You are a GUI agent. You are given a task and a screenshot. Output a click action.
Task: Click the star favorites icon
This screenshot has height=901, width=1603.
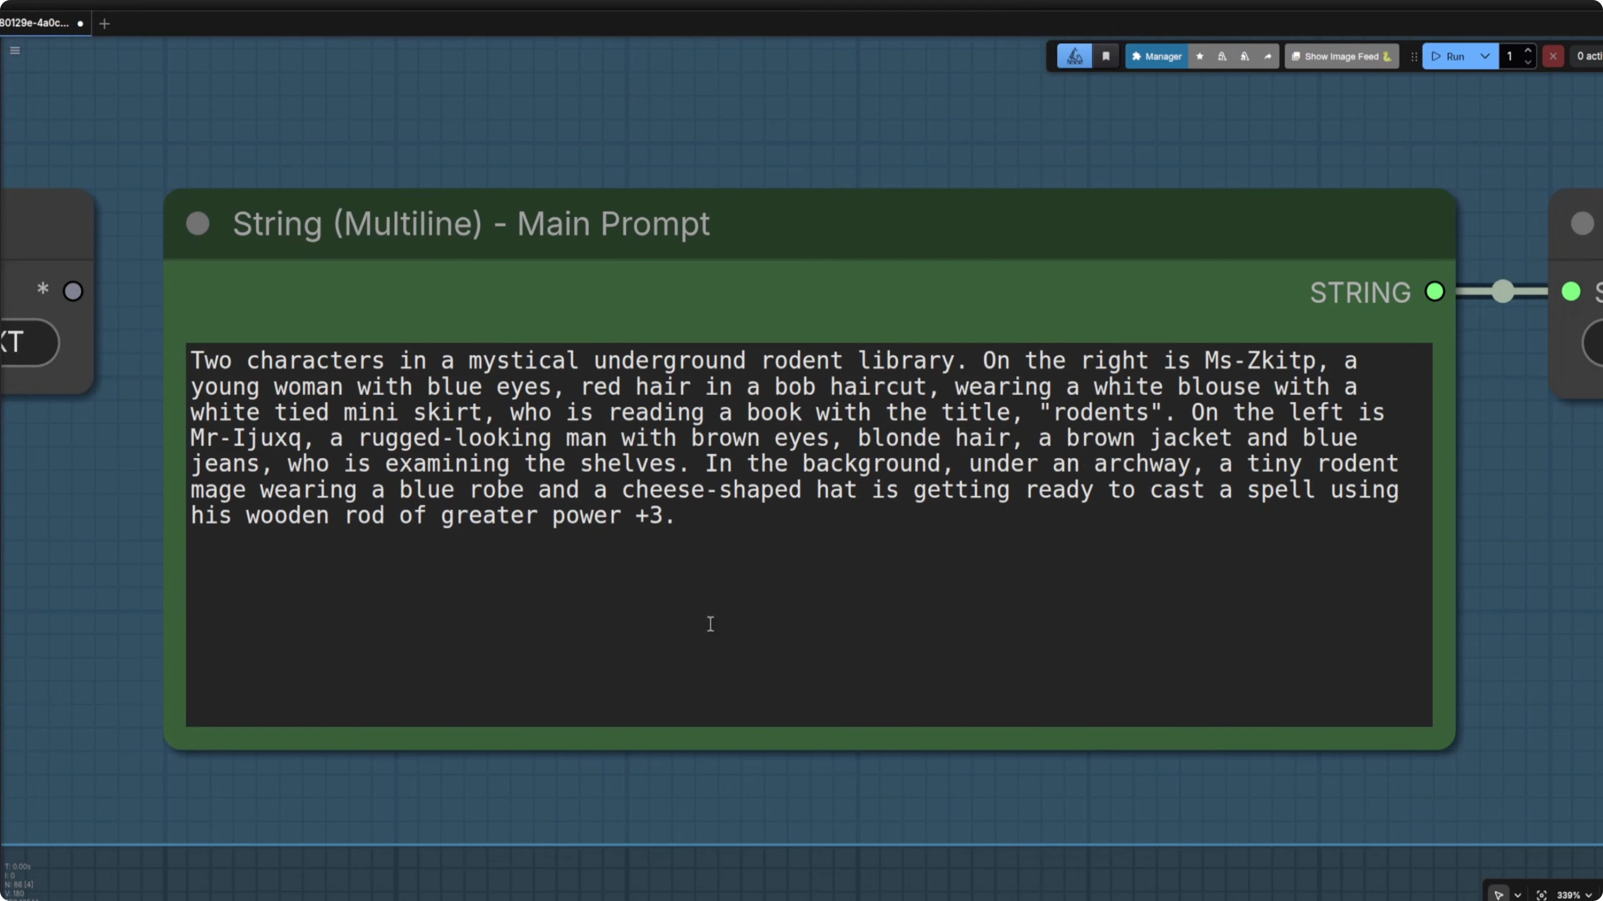tap(1200, 57)
